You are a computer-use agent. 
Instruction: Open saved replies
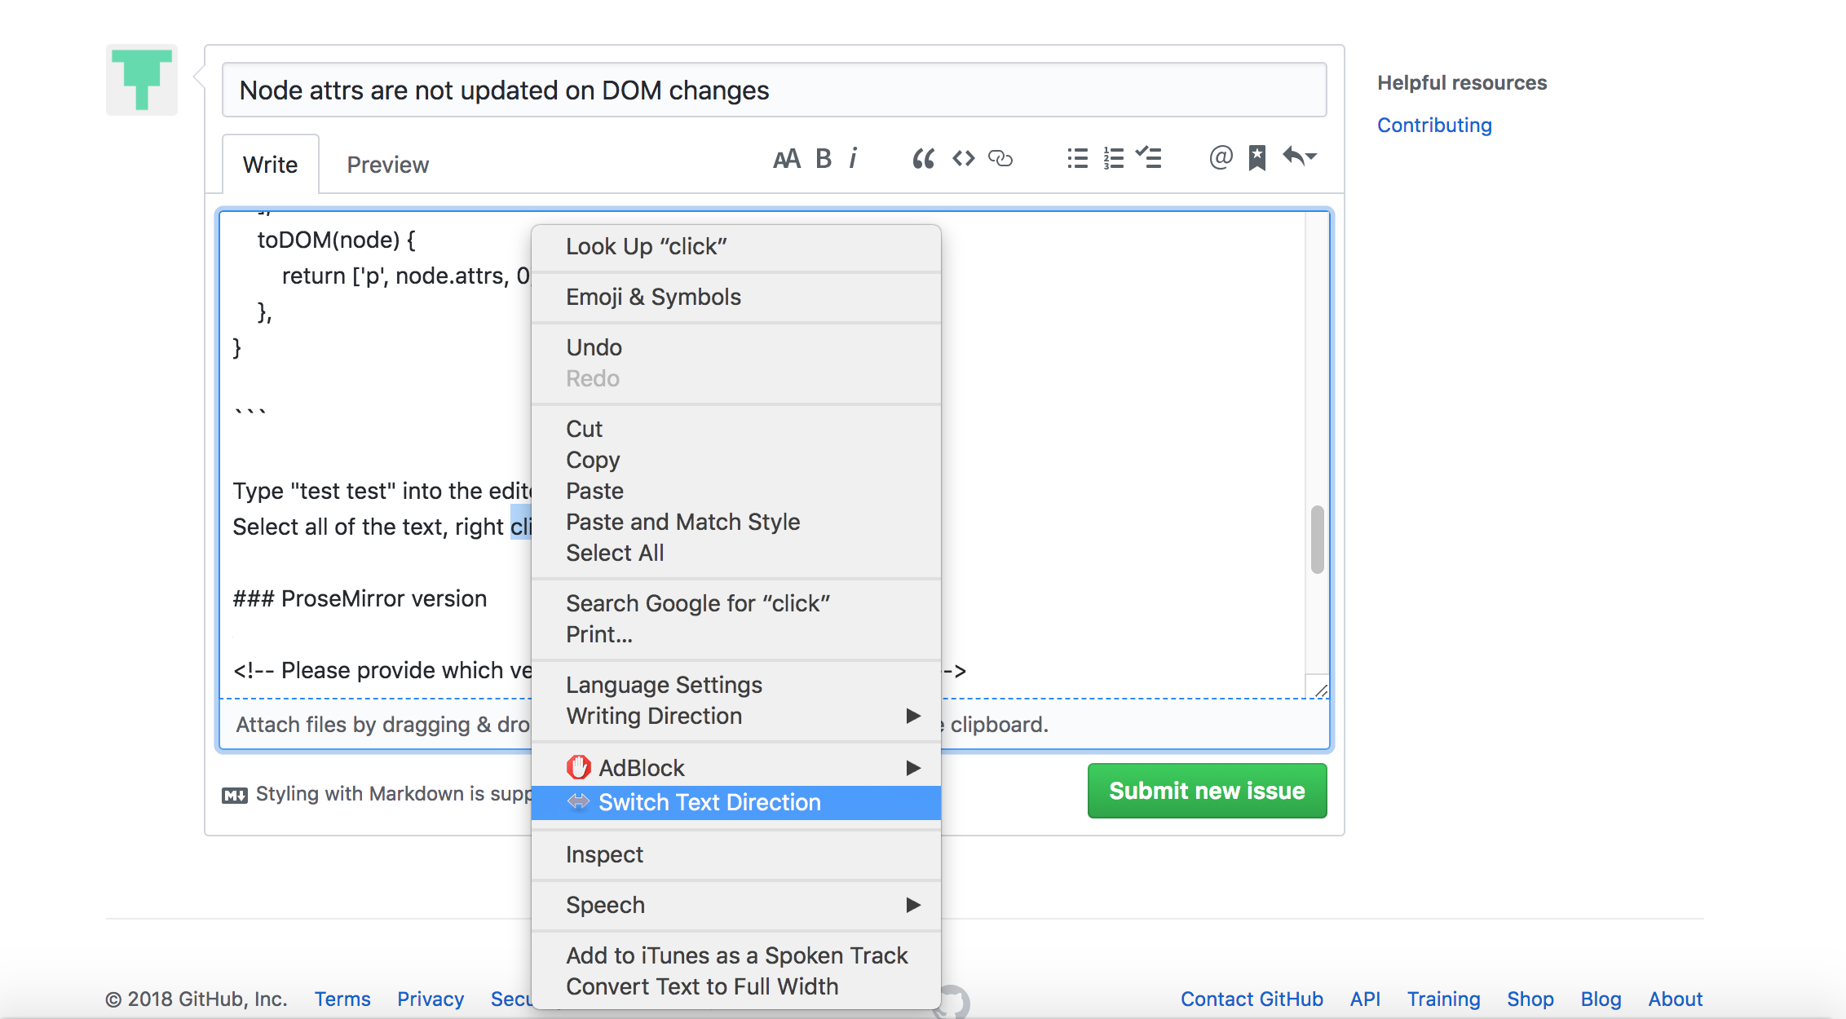click(1256, 159)
